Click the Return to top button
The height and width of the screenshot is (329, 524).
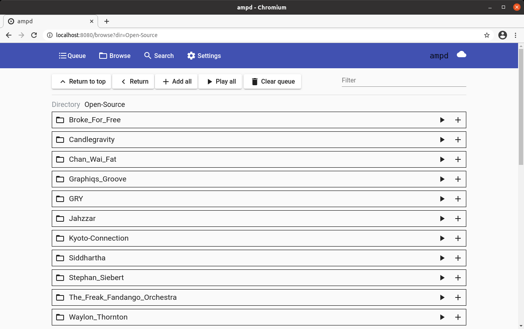click(81, 82)
